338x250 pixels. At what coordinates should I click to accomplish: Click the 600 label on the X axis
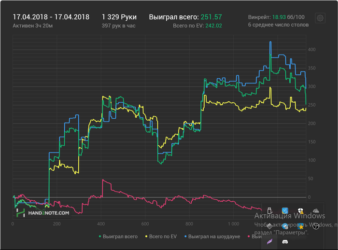pos(145,224)
